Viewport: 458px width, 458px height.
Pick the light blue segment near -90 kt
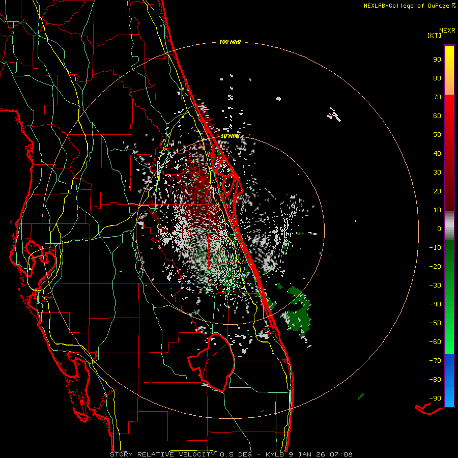click(x=449, y=397)
